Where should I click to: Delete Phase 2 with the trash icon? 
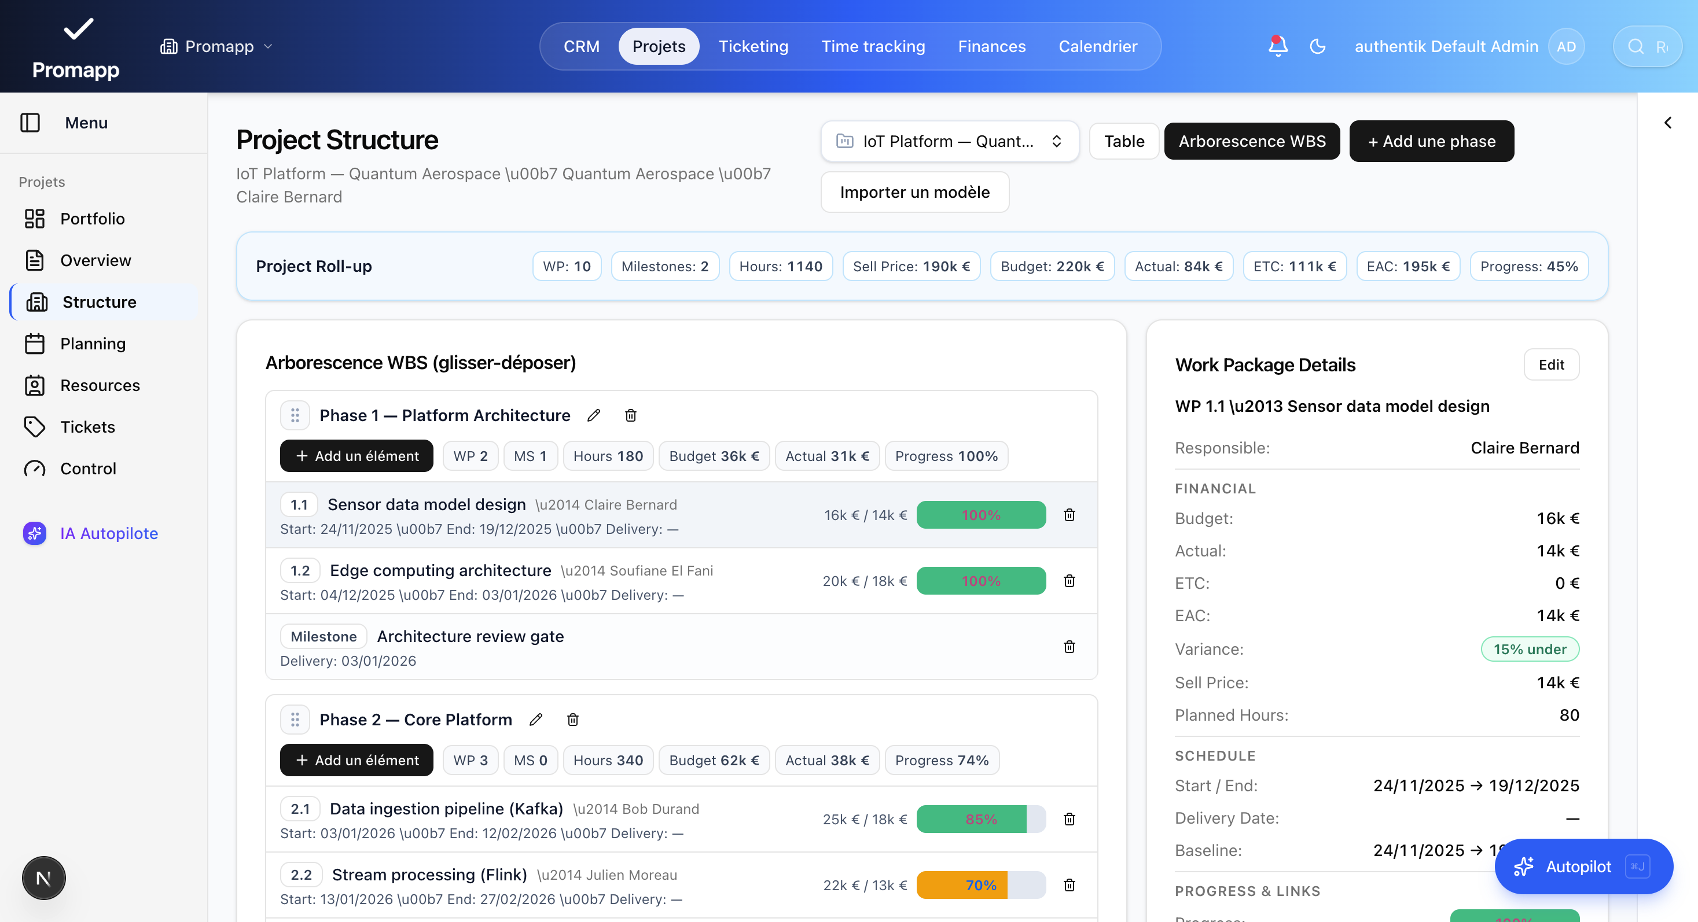(573, 720)
